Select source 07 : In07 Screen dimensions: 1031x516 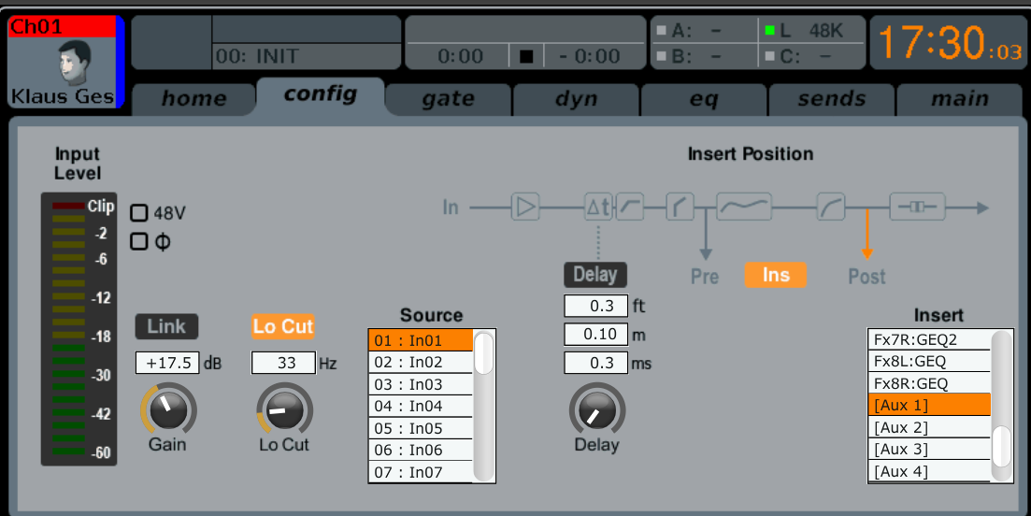coord(421,472)
